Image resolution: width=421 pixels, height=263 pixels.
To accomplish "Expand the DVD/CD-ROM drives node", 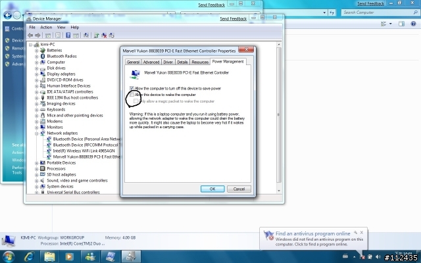I will click(37, 80).
